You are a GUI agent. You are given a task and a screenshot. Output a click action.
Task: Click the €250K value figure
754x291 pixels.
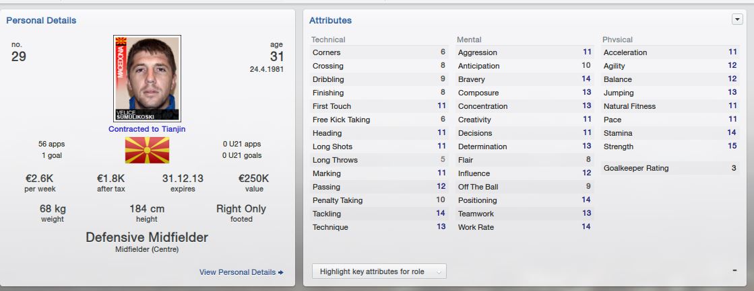click(x=254, y=179)
